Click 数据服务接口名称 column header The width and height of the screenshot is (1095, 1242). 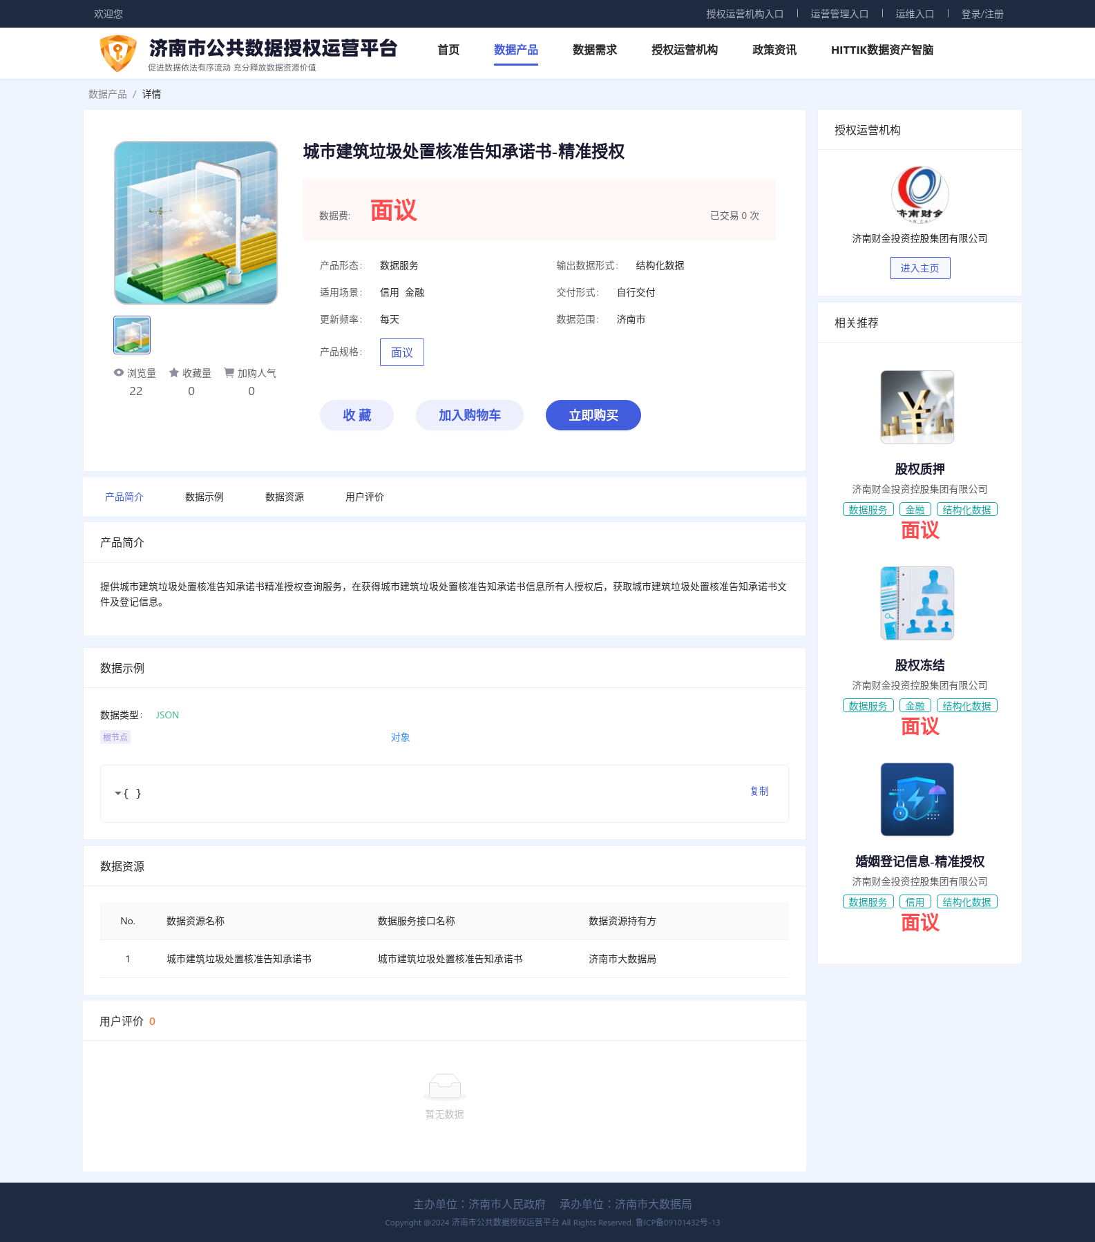coord(417,921)
